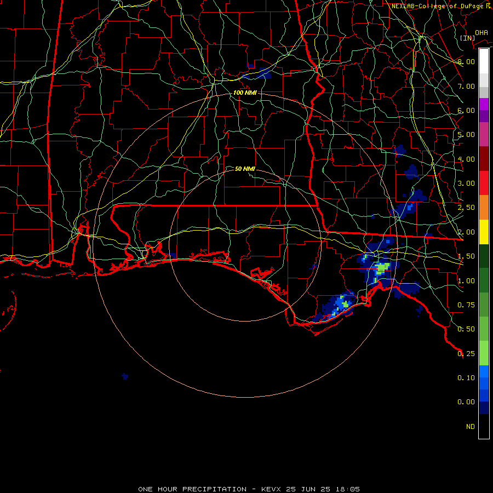Select the [IN] units label
This screenshot has height=493, width=493.
coord(468,38)
